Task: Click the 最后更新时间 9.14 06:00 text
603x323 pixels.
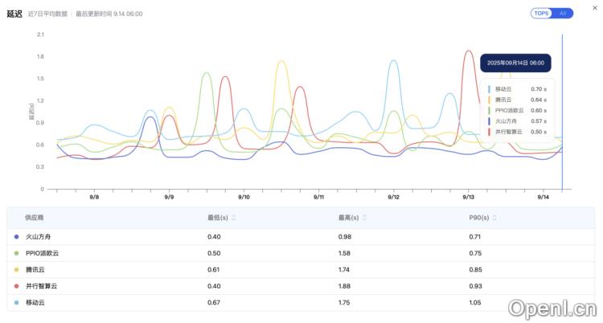Action: click(x=109, y=14)
